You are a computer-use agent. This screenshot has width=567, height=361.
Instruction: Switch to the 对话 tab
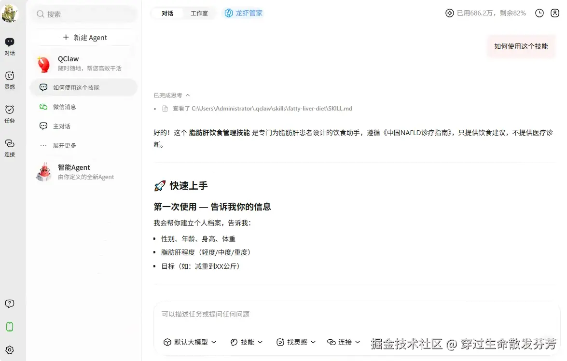[167, 14]
